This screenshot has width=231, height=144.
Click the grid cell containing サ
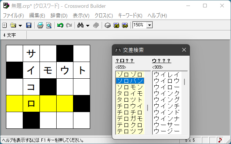tap(31, 53)
